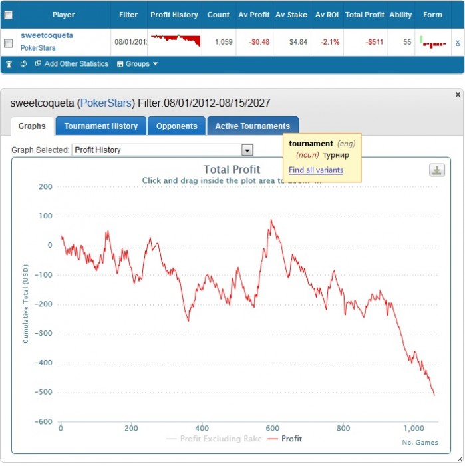Sort by Av Stake column header

tap(291, 15)
